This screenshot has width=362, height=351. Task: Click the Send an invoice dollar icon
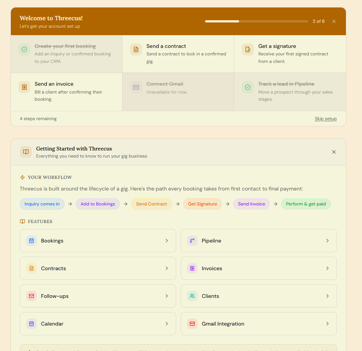coord(24,87)
